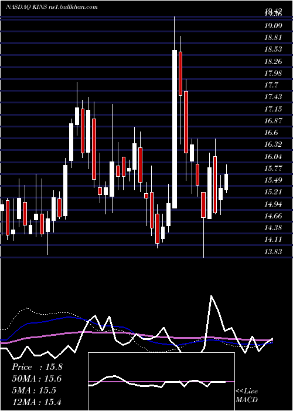The height and width of the screenshot is (411, 293).
Task: Click the 19.09 price axis label
Action: click(x=273, y=25)
